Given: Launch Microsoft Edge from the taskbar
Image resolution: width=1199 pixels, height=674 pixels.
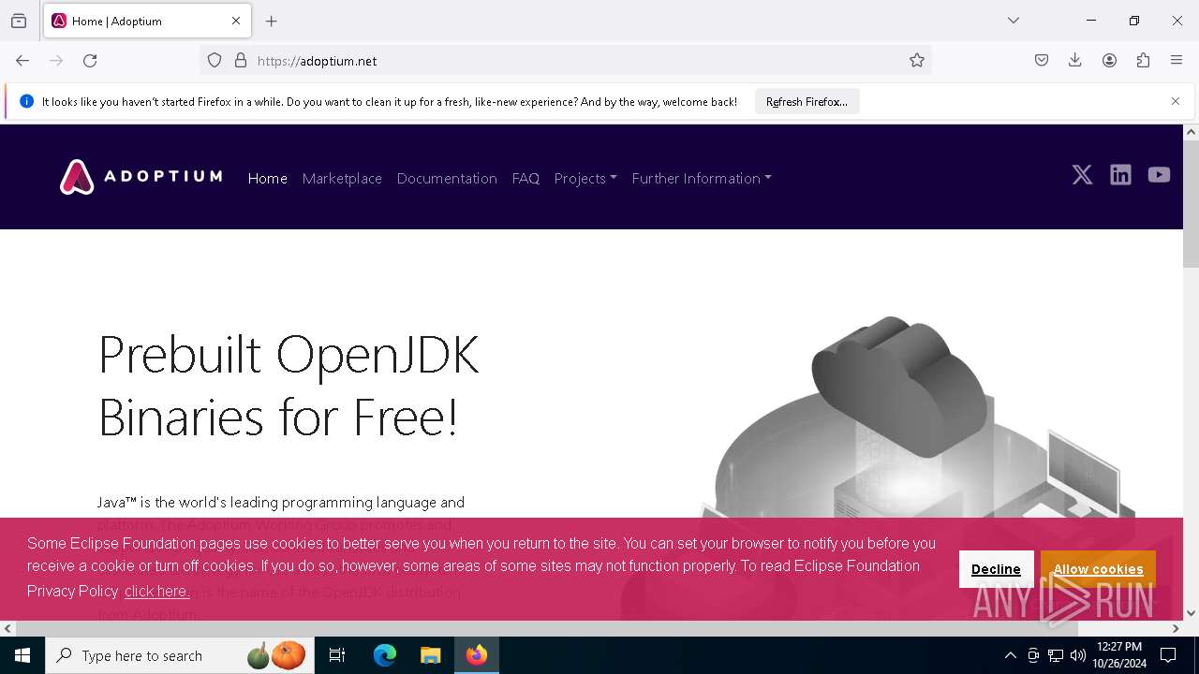Looking at the screenshot, I should pyautogui.click(x=385, y=655).
